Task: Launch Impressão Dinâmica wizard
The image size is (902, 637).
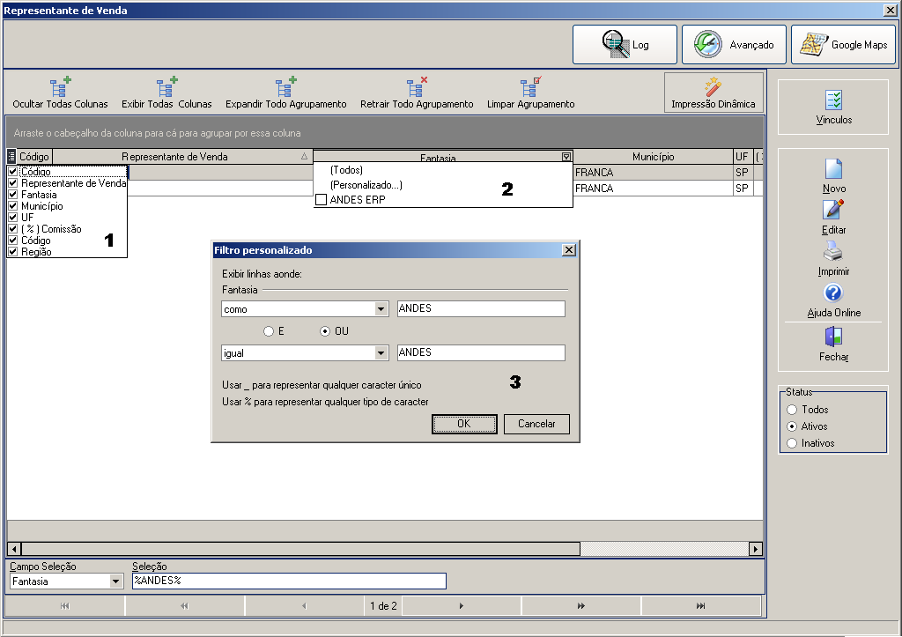Action: 713,92
